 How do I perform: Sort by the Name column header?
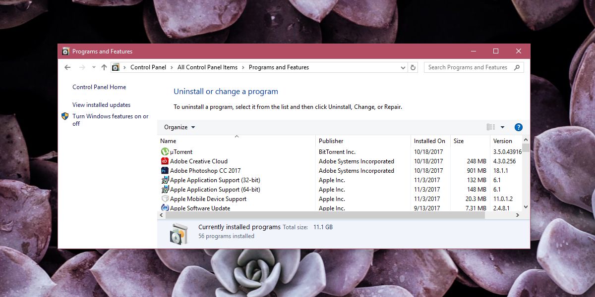[x=237, y=141]
